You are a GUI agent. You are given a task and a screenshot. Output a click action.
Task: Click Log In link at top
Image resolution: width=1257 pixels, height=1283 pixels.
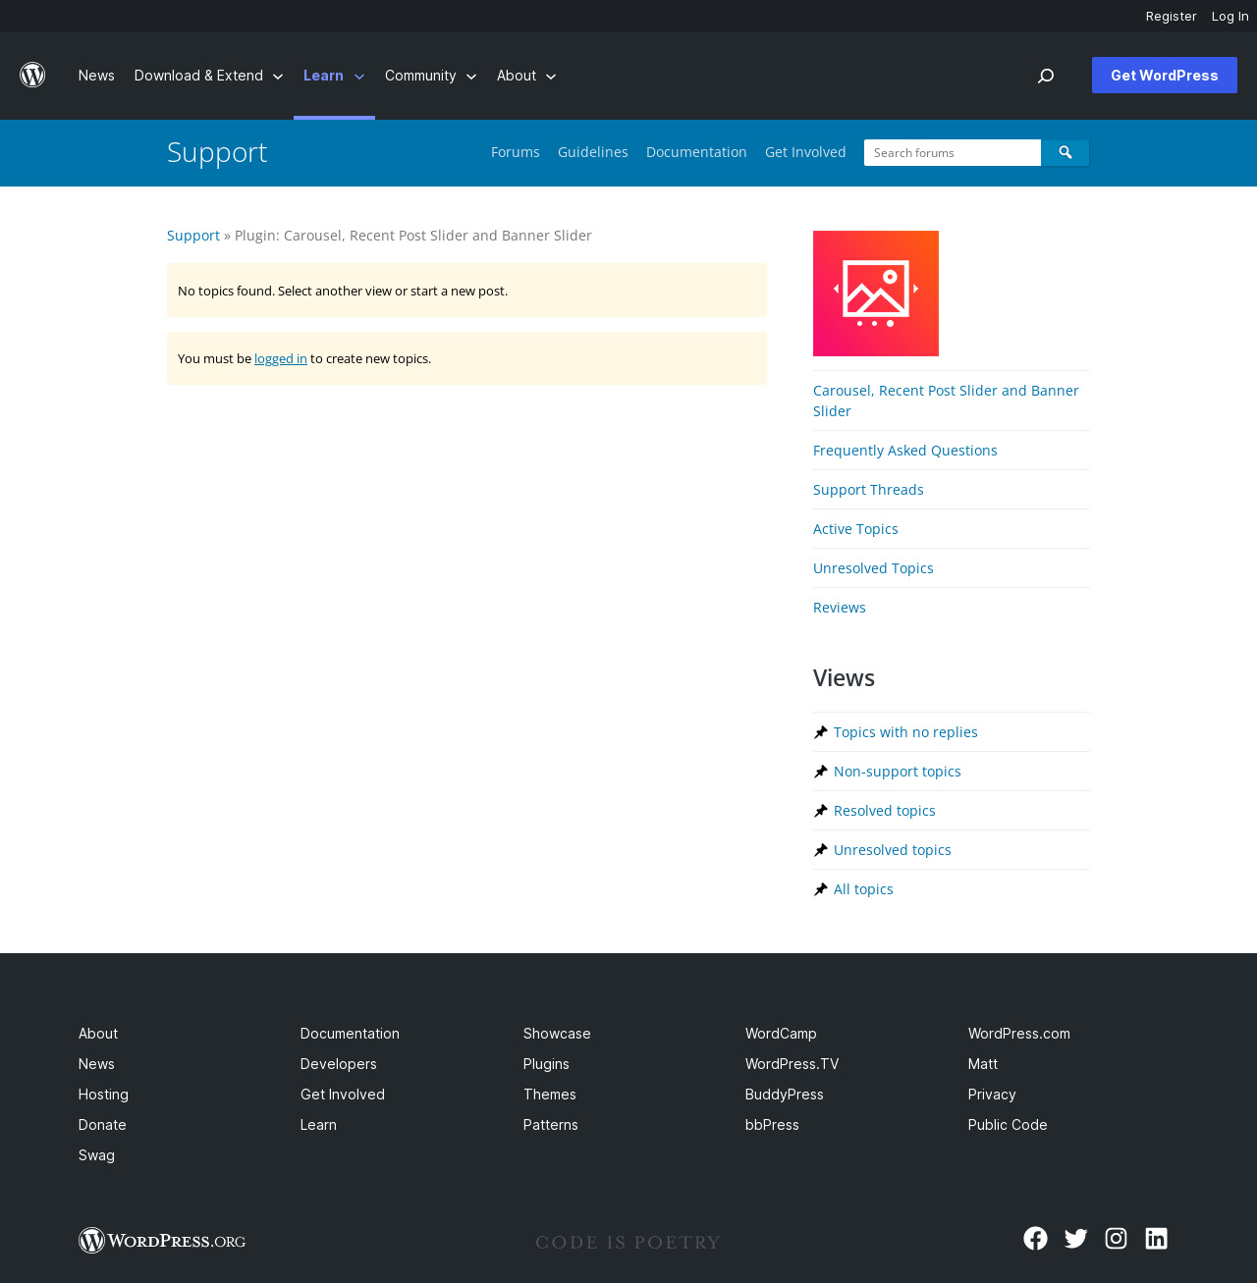[x=1230, y=16]
